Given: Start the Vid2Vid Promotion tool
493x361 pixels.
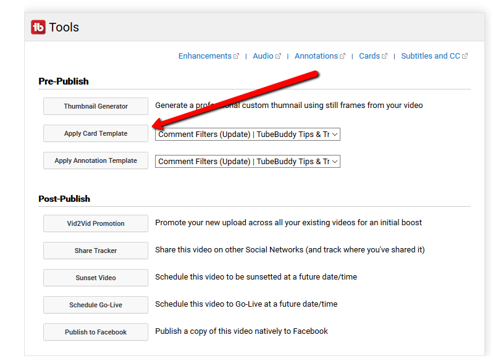Looking at the screenshot, I should click(96, 223).
